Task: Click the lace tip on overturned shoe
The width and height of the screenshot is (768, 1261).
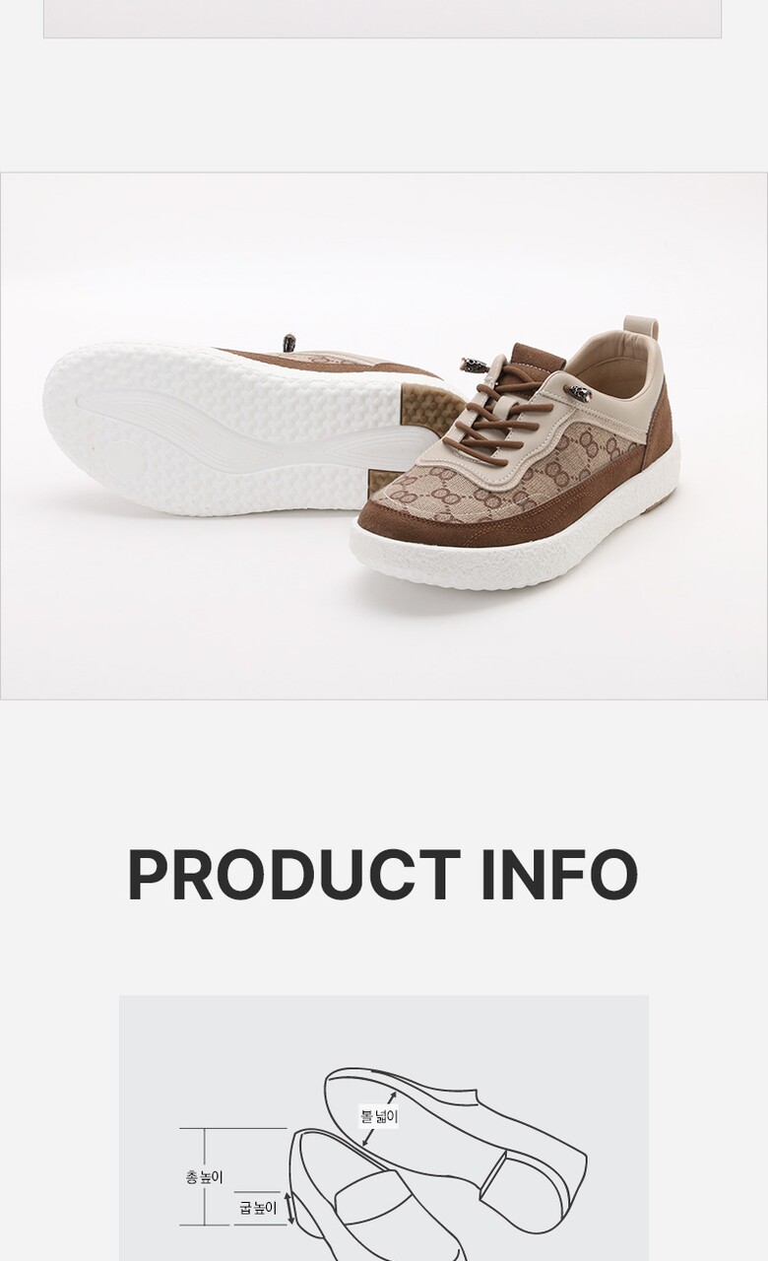Action: tap(289, 343)
